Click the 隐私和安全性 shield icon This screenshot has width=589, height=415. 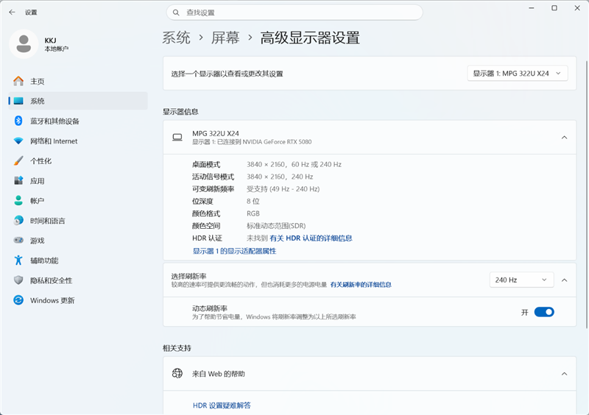[18, 280]
